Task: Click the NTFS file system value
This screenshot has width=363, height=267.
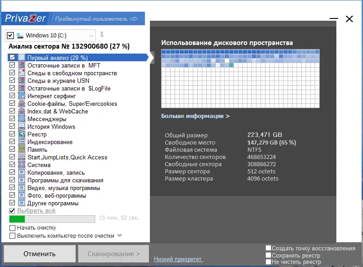Action: click(254, 149)
